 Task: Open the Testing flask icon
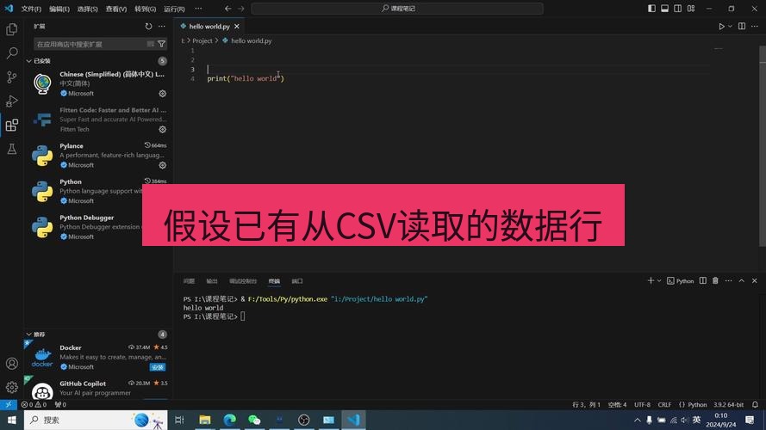click(12, 149)
